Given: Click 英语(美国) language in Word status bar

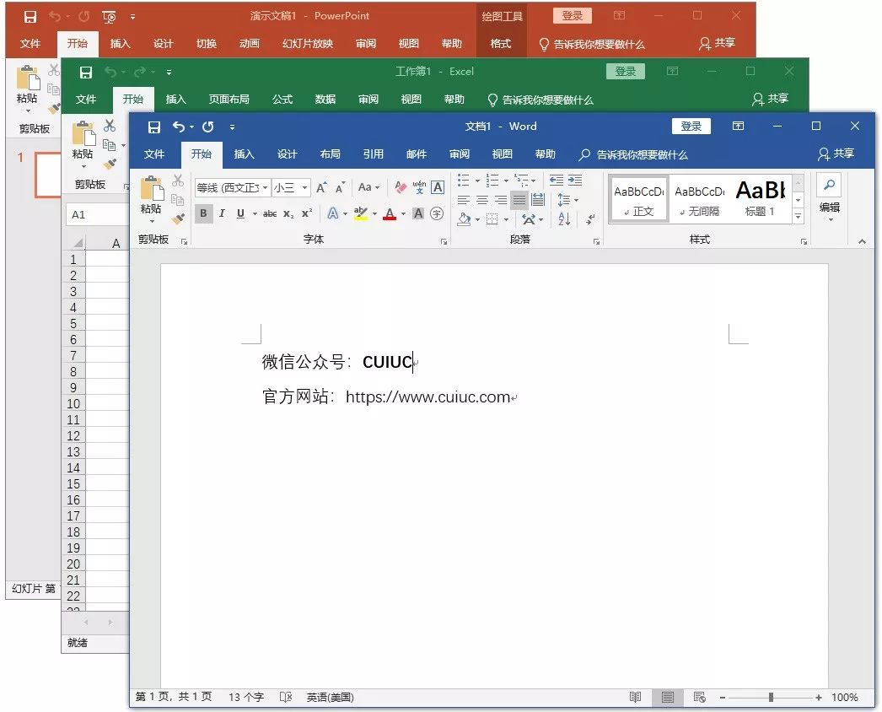Looking at the screenshot, I should 331,697.
